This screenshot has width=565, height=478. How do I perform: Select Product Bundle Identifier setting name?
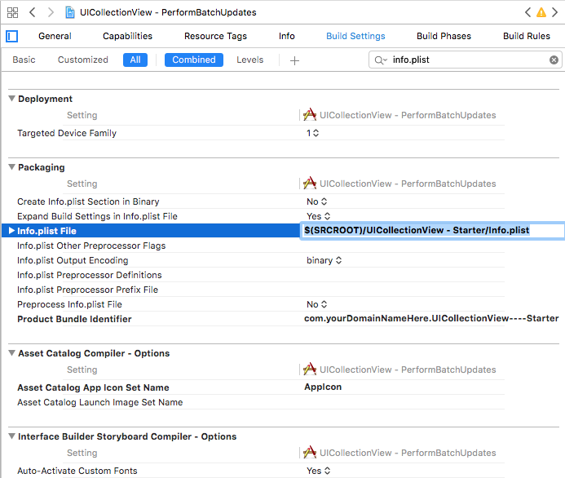tap(74, 319)
